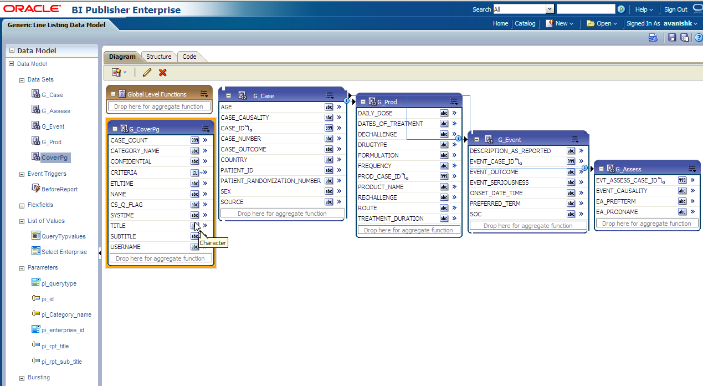This screenshot has width=703, height=386.
Task: Open the Search category dropdown
Action: click(550, 9)
